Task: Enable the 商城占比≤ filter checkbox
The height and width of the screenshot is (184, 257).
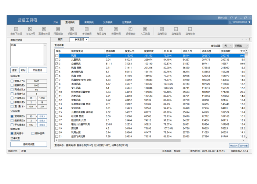Action: point(12,89)
